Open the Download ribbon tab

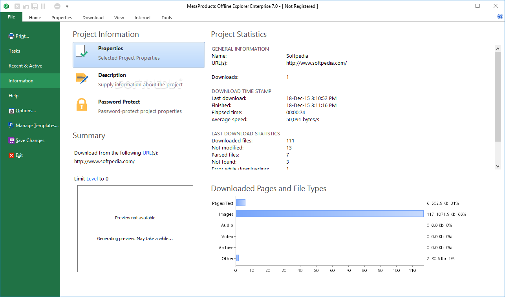93,18
